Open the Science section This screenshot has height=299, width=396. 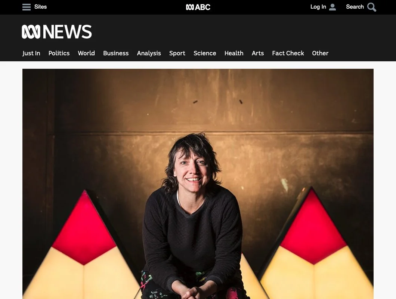(x=205, y=53)
